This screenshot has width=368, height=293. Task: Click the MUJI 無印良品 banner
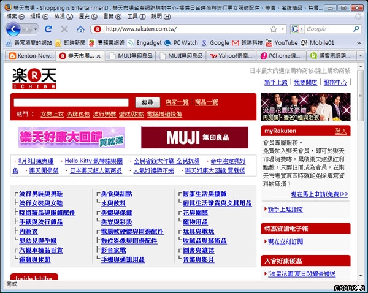194,137
